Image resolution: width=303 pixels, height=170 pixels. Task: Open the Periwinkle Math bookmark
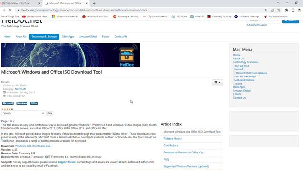pyautogui.click(x=36, y=17)
